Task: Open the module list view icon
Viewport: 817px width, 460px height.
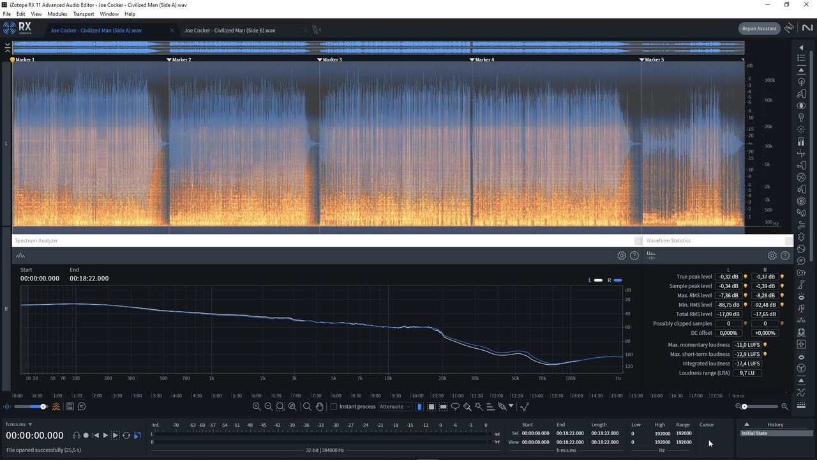Action: pos(801,58)
